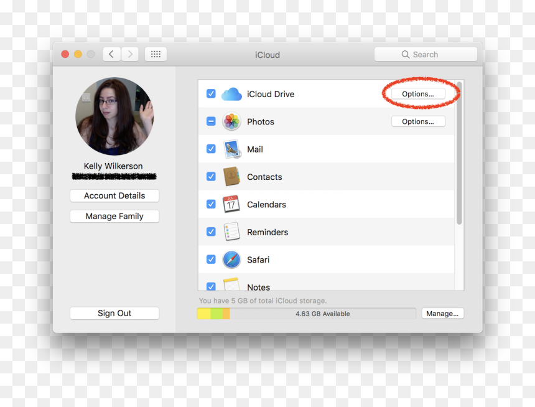Click the Mail label
The width and height of the screenshot is (535, 407).
pos(255,149)
